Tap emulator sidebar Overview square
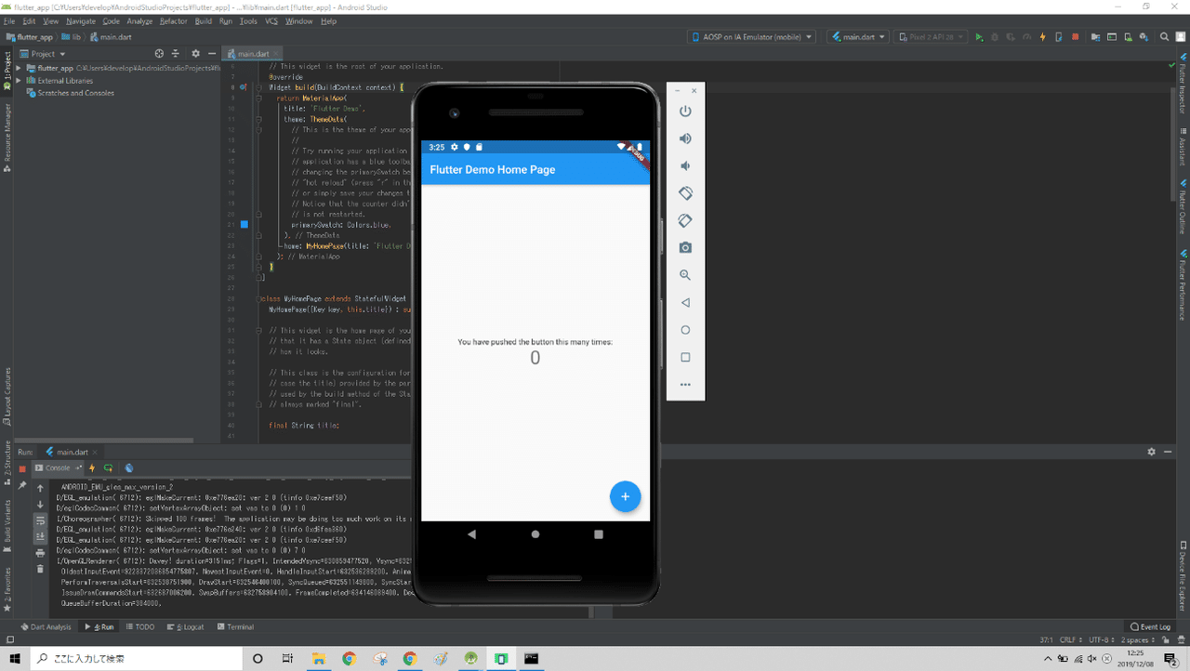This screenshot has height=671, width=1190. click(685, 358)
